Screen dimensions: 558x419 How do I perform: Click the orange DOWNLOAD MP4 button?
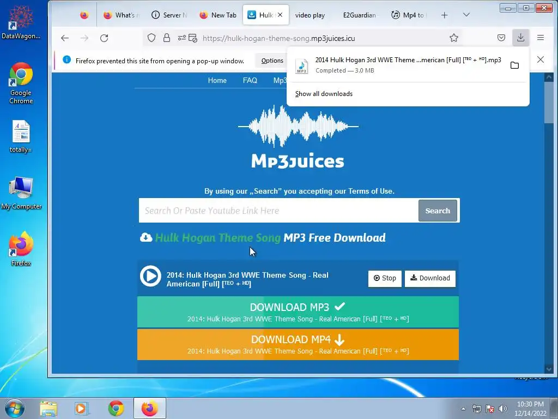[298, 344]
